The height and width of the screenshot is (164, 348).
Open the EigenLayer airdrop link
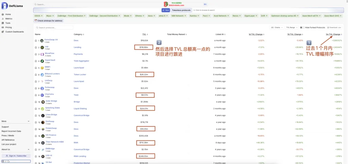pyautogui.click(x=251, y=16)
